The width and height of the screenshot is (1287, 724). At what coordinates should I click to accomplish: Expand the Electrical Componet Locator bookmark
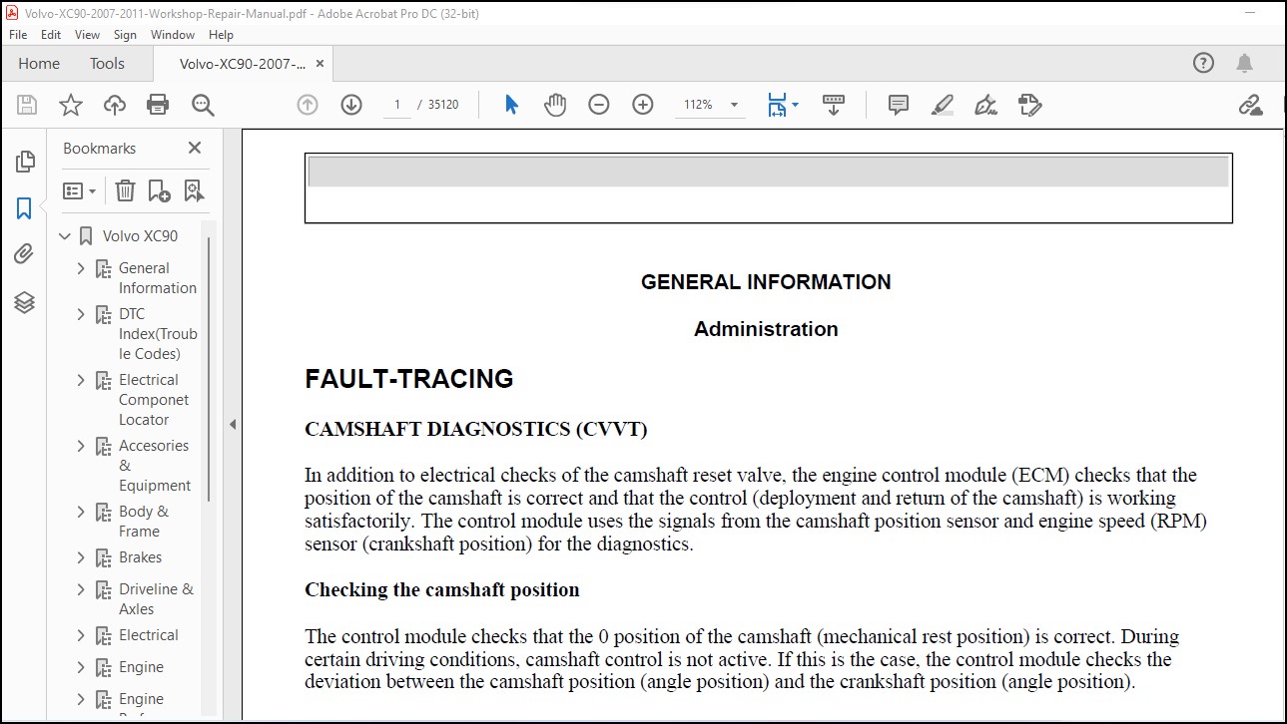pyautogui.click(x=82, y=380)
